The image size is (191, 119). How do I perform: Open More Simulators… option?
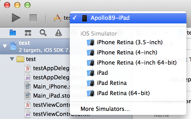pyautogui.click(x=128, y=109)
